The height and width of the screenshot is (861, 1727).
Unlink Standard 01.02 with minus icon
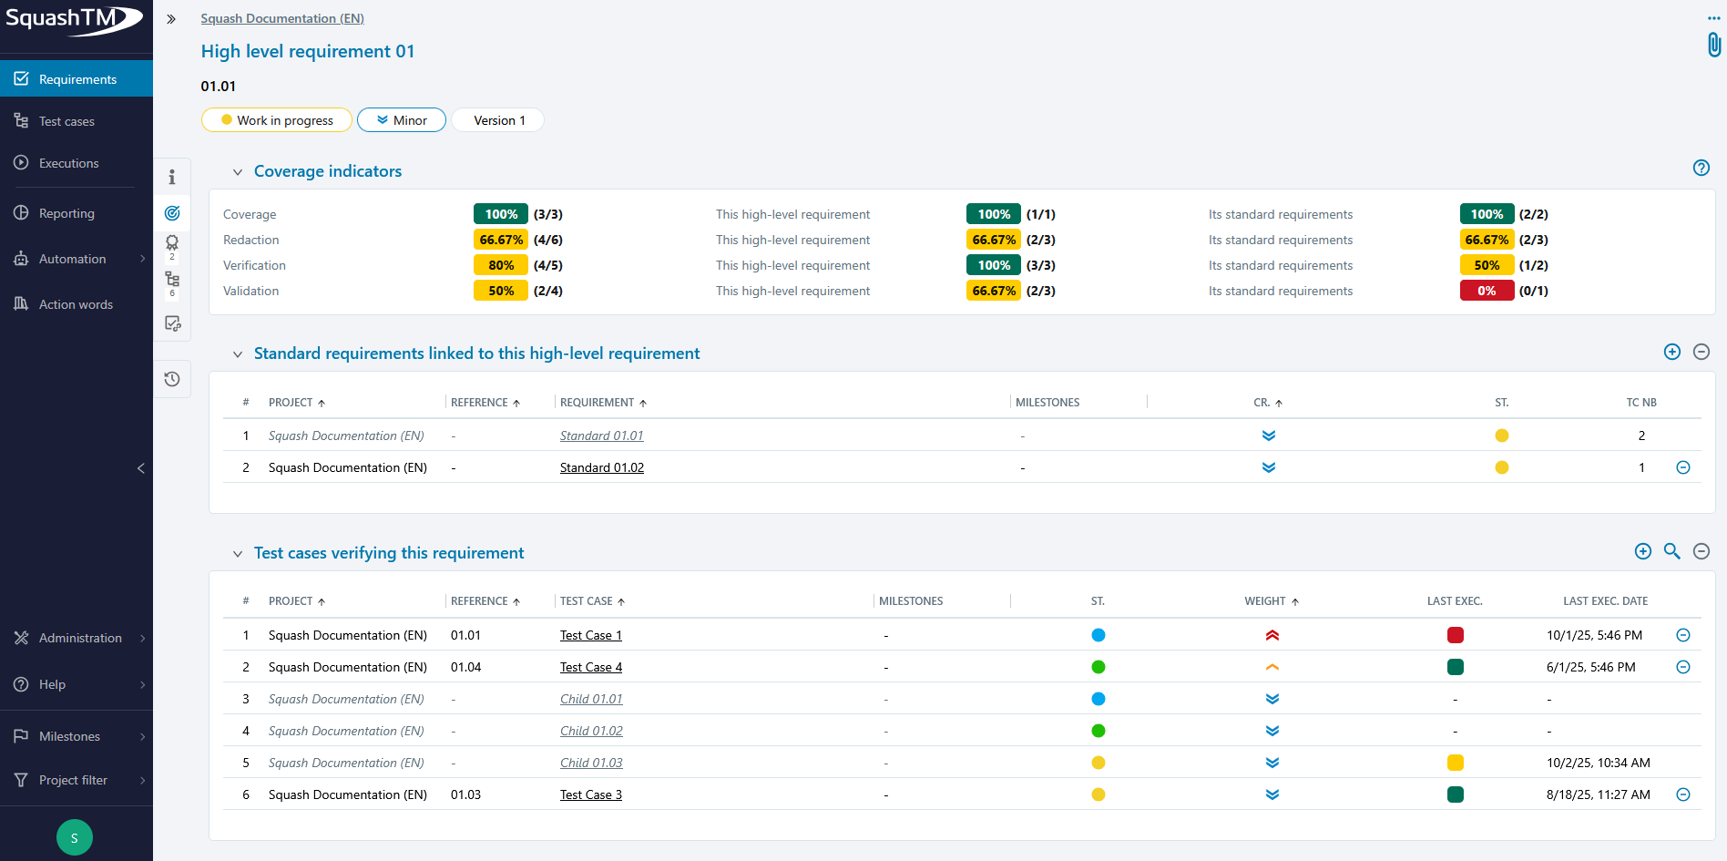1682,467
